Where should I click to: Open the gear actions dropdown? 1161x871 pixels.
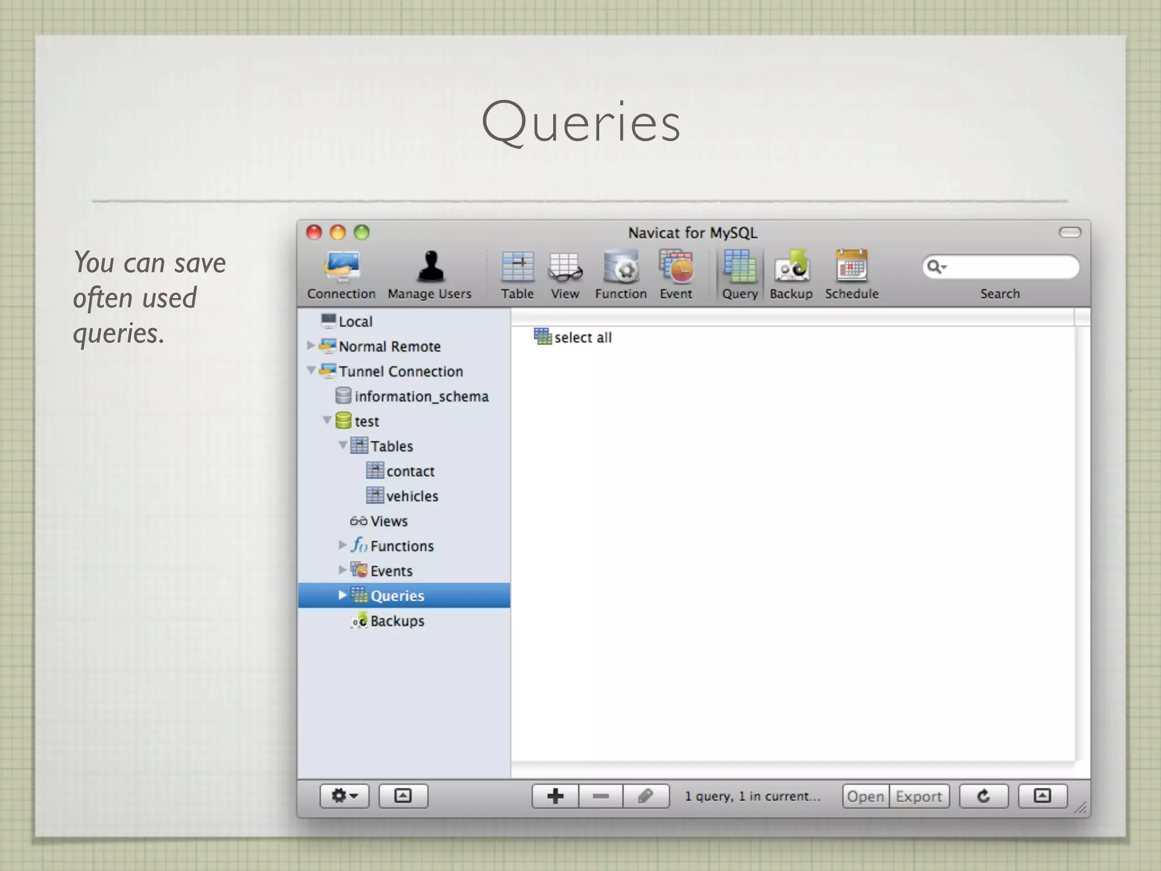(x=345, y=796)
